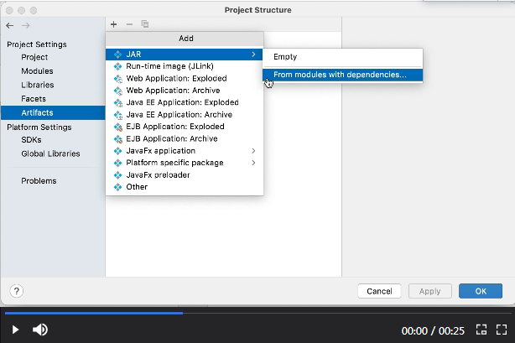Click the JavaFx application icon
Viewport: 515px width, 343px height.
117,151
